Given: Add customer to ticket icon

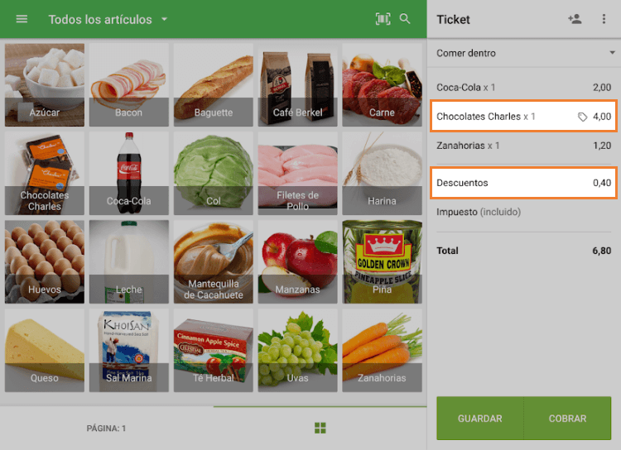Looking at the screenshot, I should tap(575, 19).
